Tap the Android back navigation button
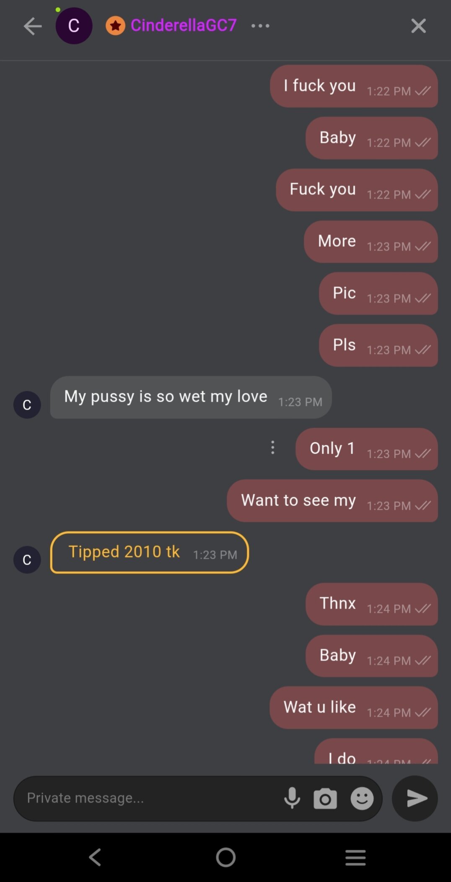 coord(95,857)
